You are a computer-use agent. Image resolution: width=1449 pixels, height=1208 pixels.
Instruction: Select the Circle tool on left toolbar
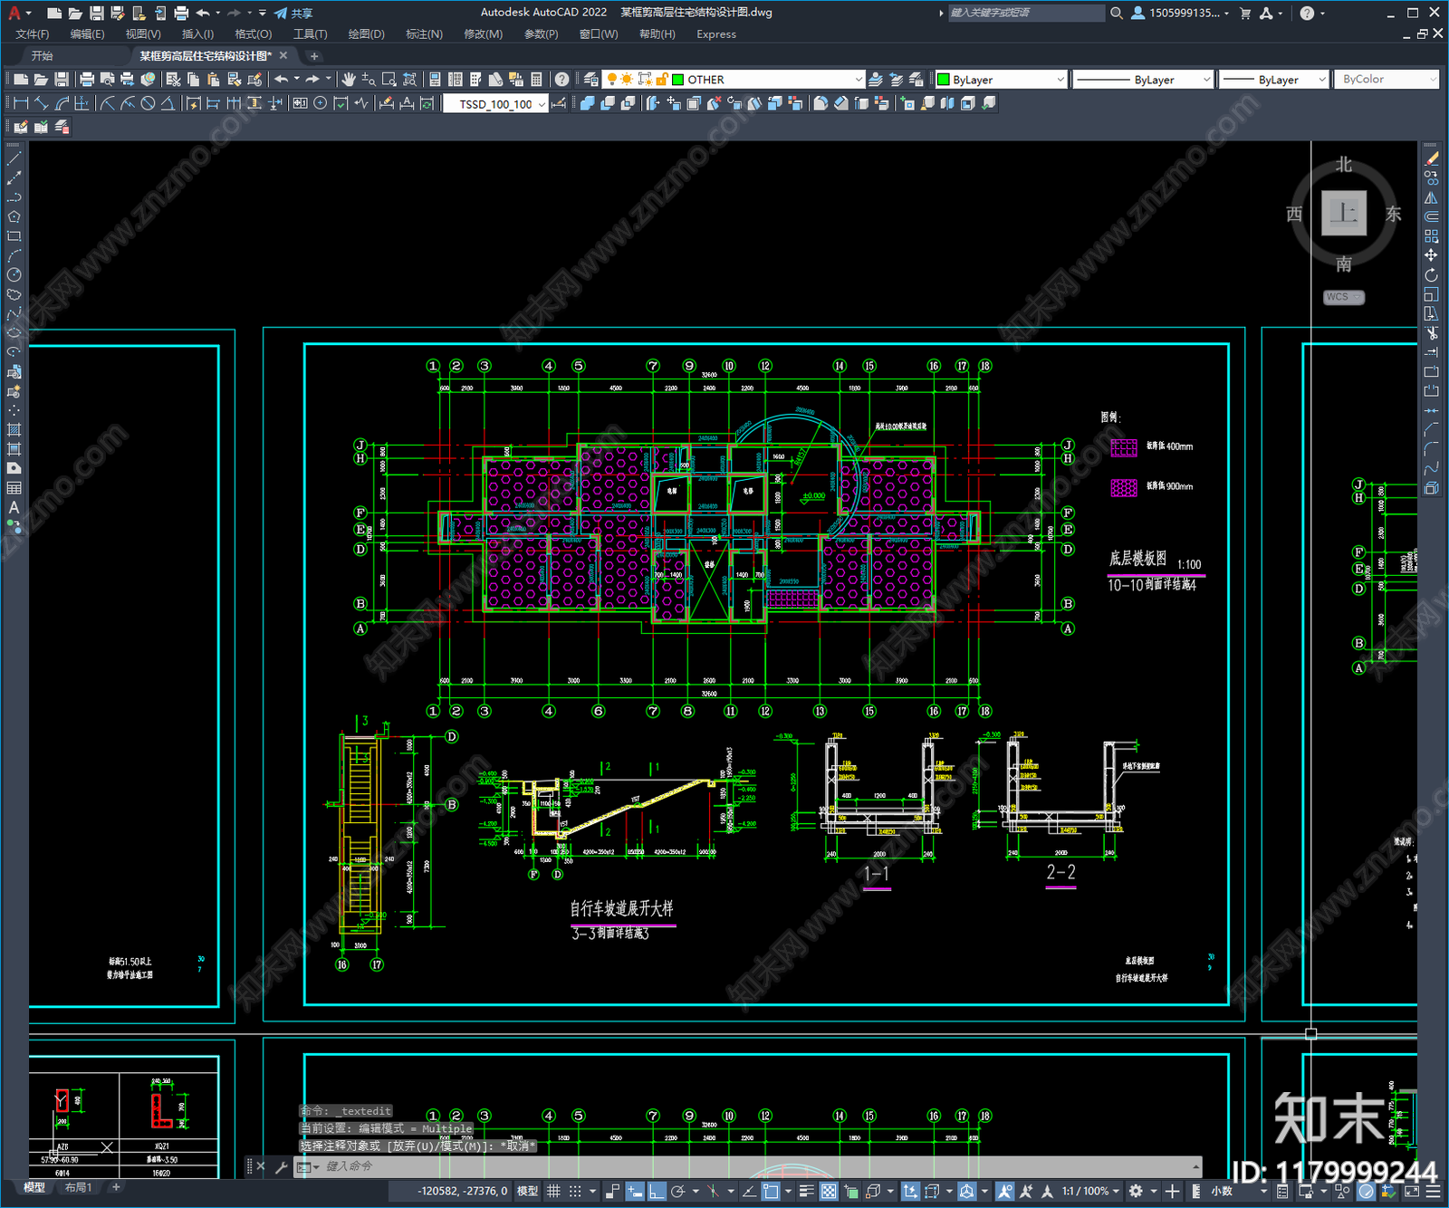click(14, 274)
